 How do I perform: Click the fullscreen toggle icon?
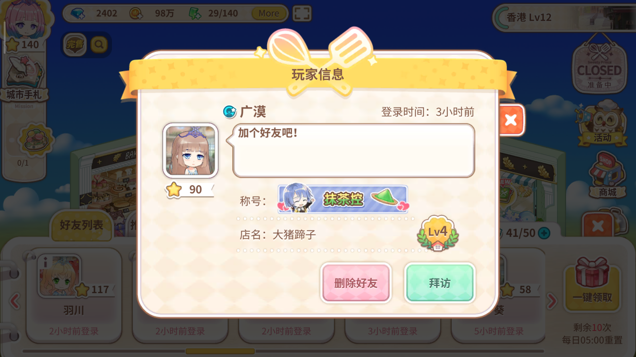302,14
